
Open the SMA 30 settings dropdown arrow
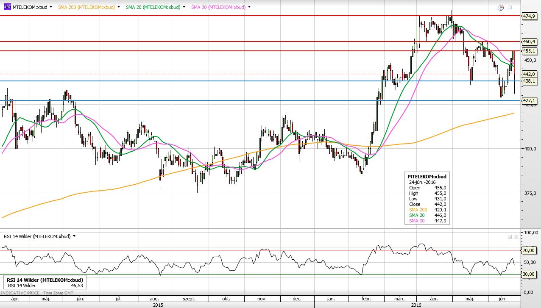click(249, 7)
